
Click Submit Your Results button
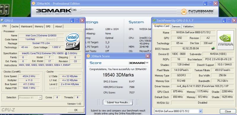pyautogui.click(x=118, y=103)
